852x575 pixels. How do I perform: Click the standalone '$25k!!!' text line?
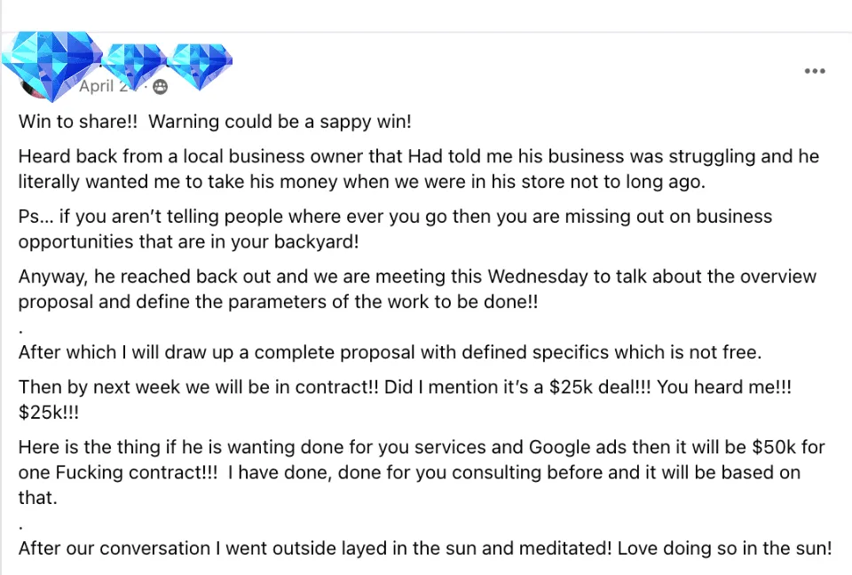49,413
